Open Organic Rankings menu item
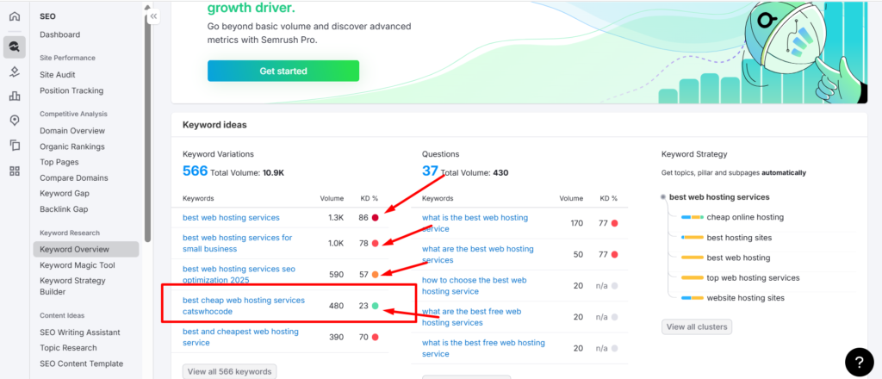 (72, 146)
